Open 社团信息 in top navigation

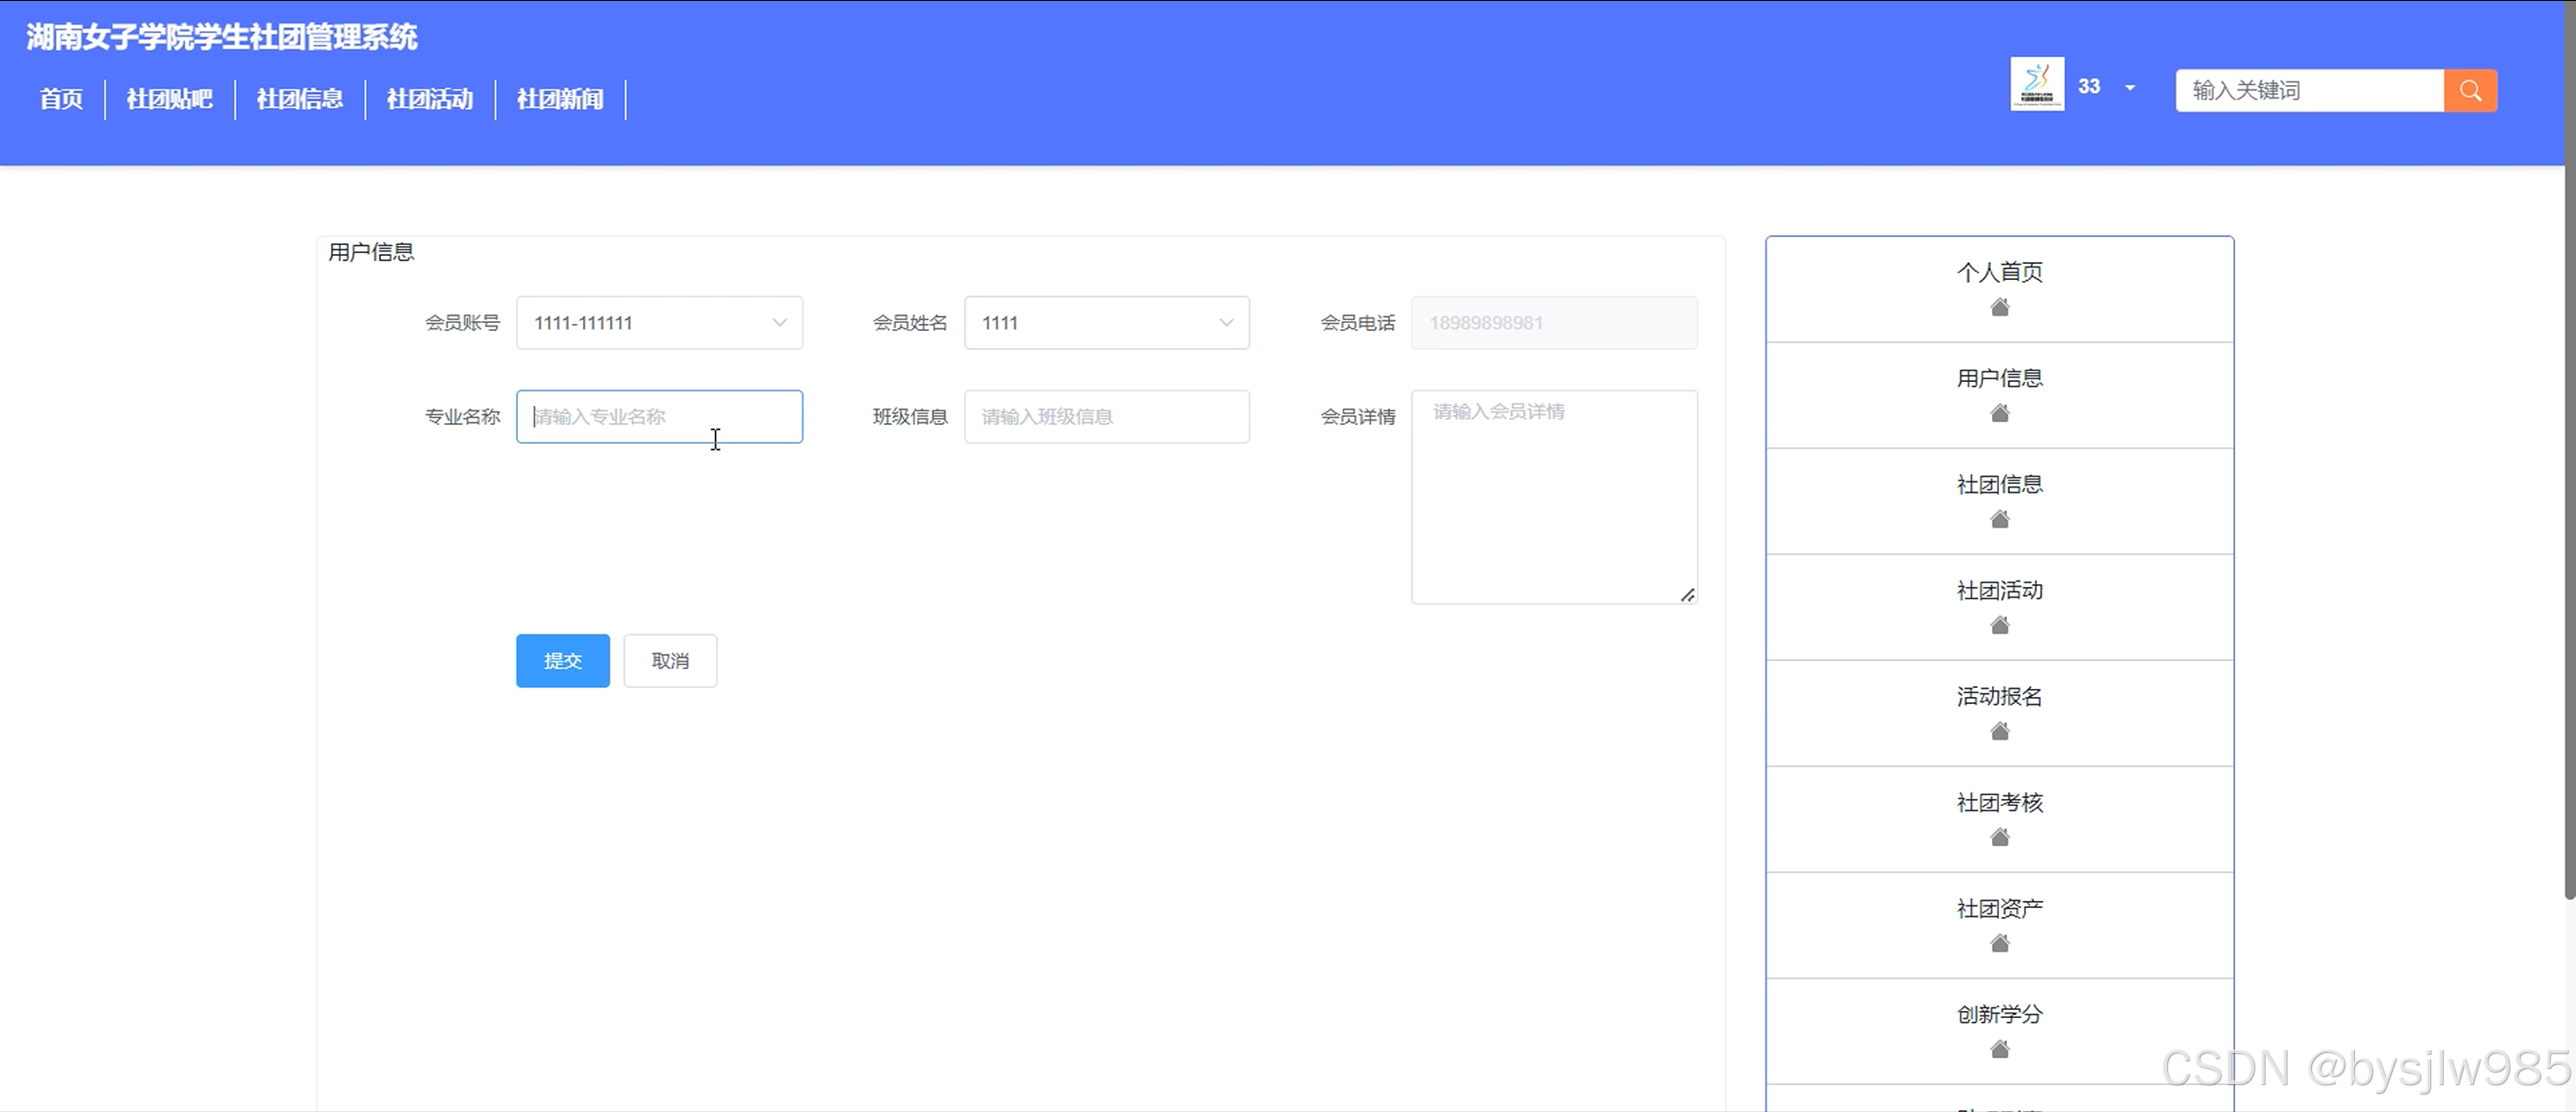pyautogui.click(x=300, y=99)
